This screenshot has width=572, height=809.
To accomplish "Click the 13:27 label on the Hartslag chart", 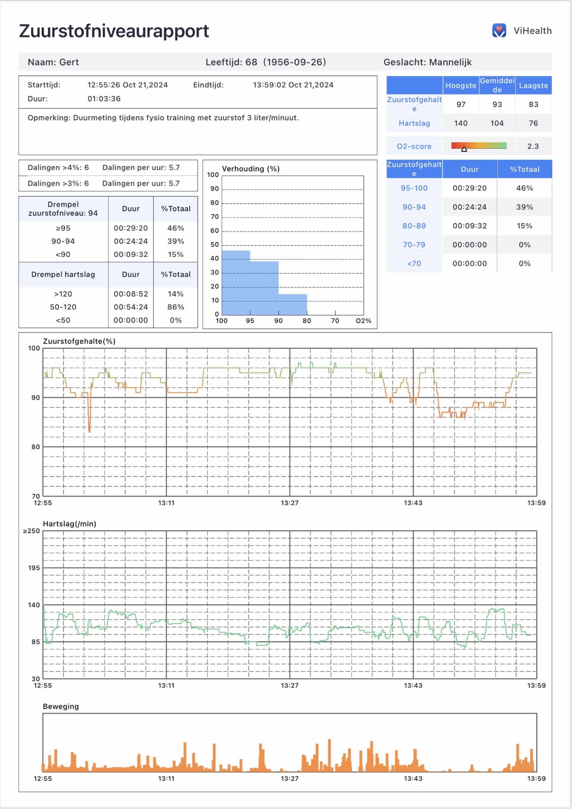I will 290,686.
